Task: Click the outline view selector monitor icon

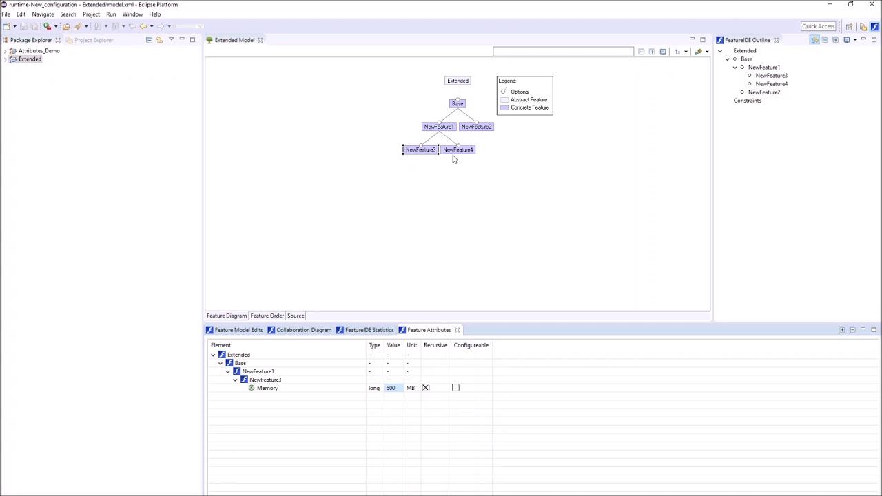Action: pyautogui.click(x=846, y=40)
